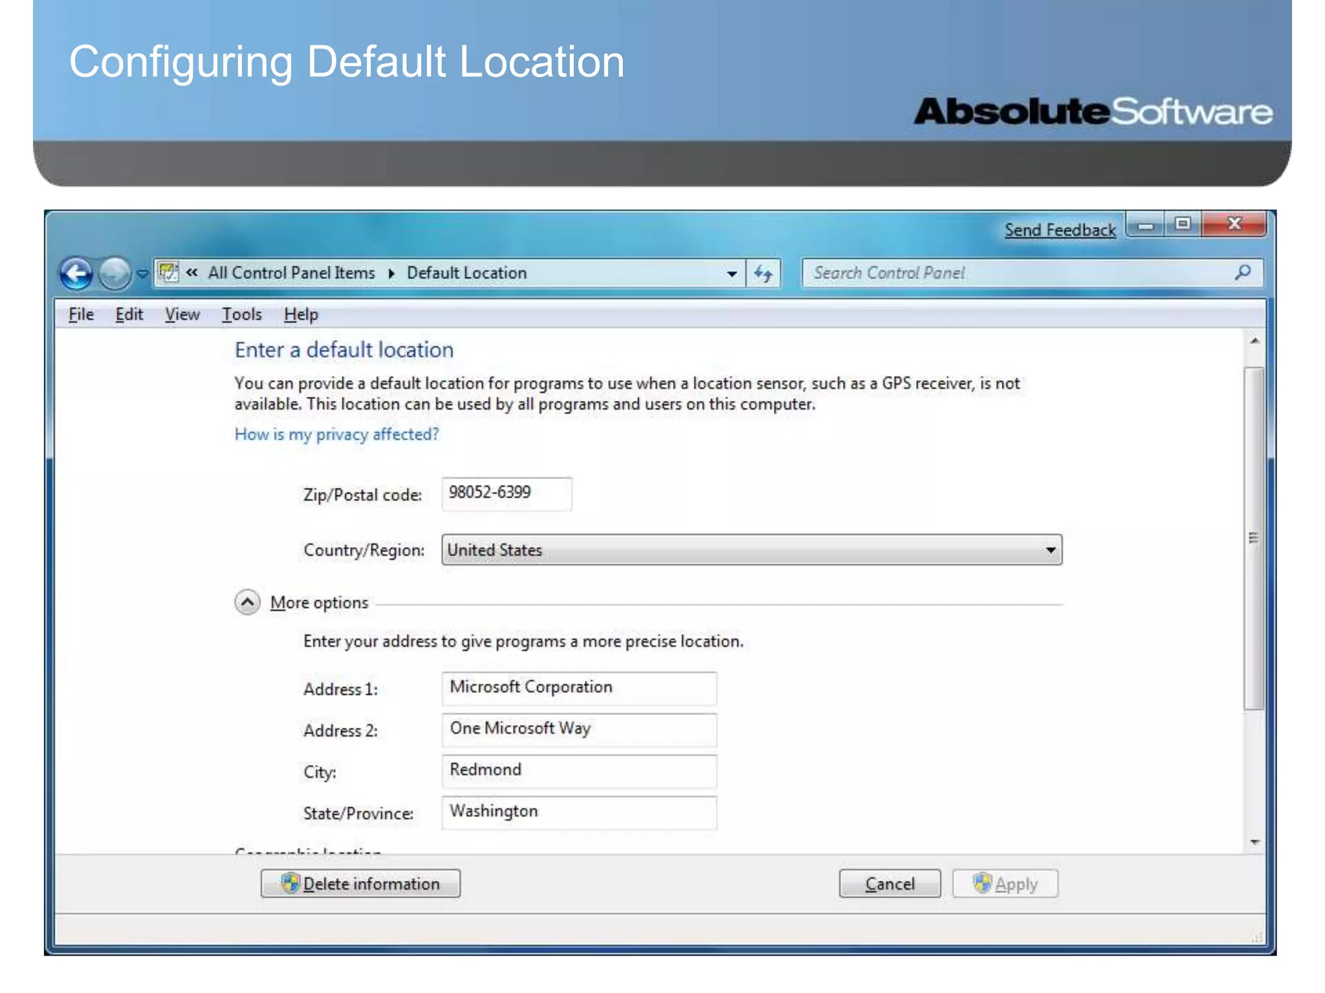This screenshot has width=1325, height=993.
Task: Click the search magnifier icon
Action: 1242,273
